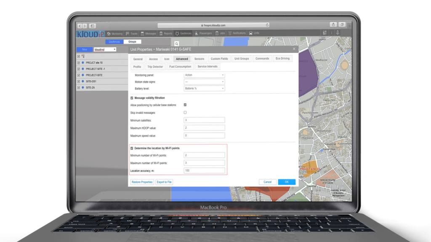Open the vertical dots menu in top bar
This screenshot has height=242, width=431.
(x=332, y=33)
